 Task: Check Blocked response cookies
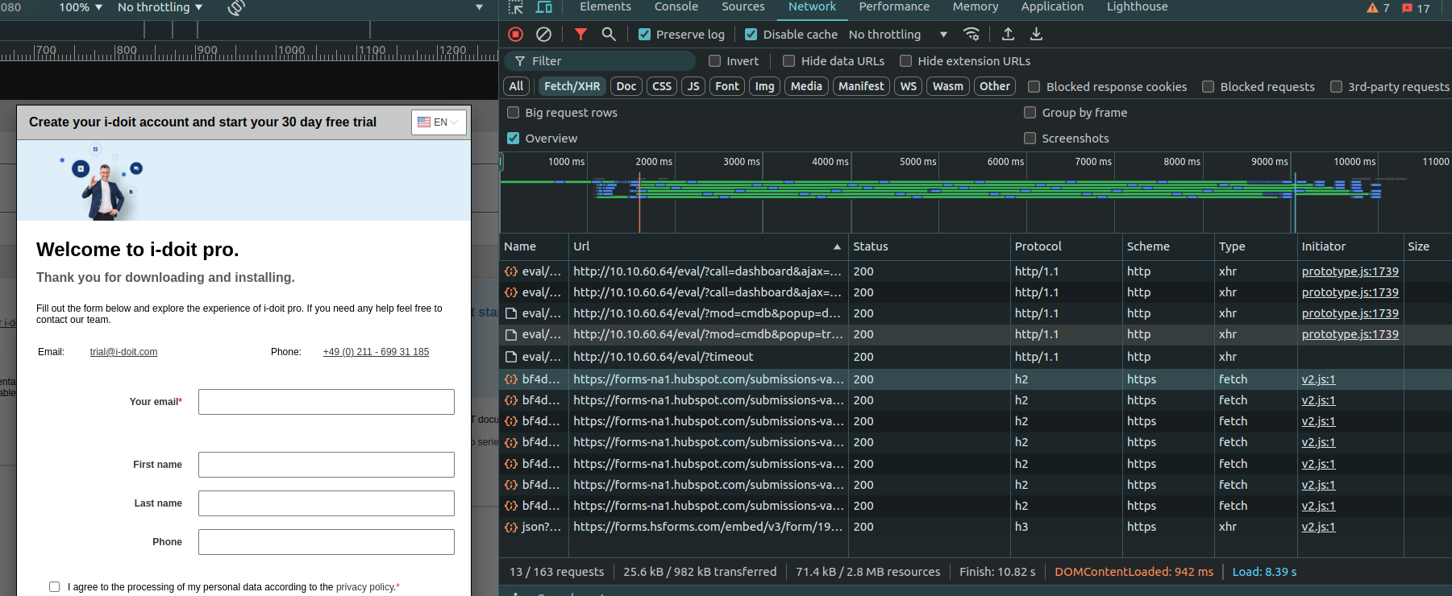pyautogui.click(x=1034, y=87)
